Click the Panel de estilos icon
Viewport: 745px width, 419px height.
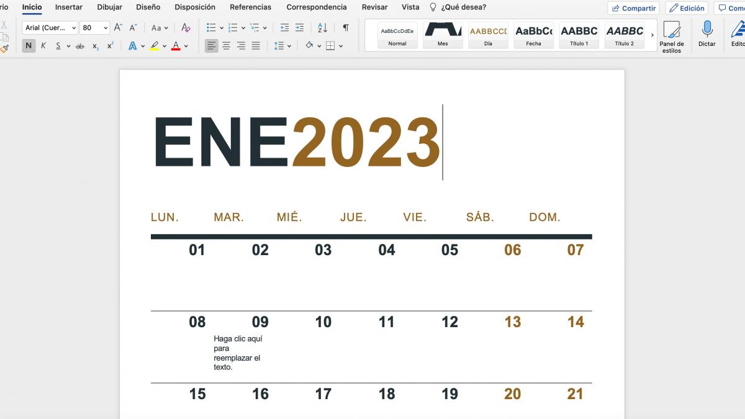(x=672, y=30)
